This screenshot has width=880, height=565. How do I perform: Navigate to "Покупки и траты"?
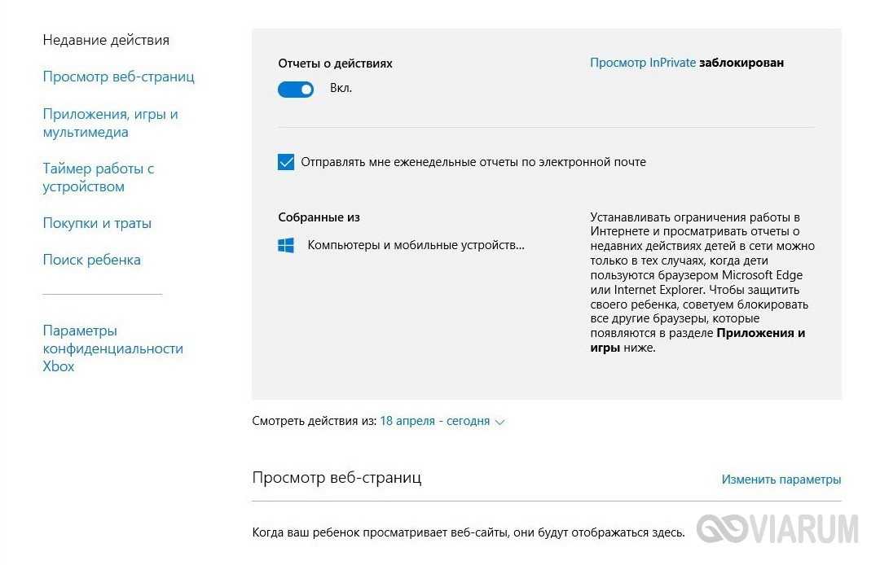tap(97, 223)
